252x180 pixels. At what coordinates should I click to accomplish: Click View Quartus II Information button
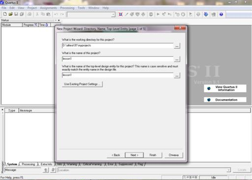[x=225, y=88]
